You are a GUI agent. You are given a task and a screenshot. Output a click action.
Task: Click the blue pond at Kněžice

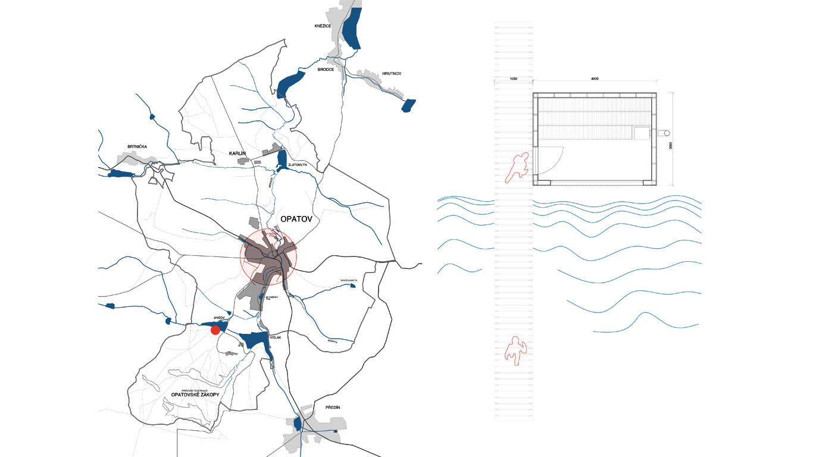353,29
